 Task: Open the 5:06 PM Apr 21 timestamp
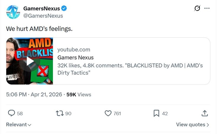(x=34, y=95)
